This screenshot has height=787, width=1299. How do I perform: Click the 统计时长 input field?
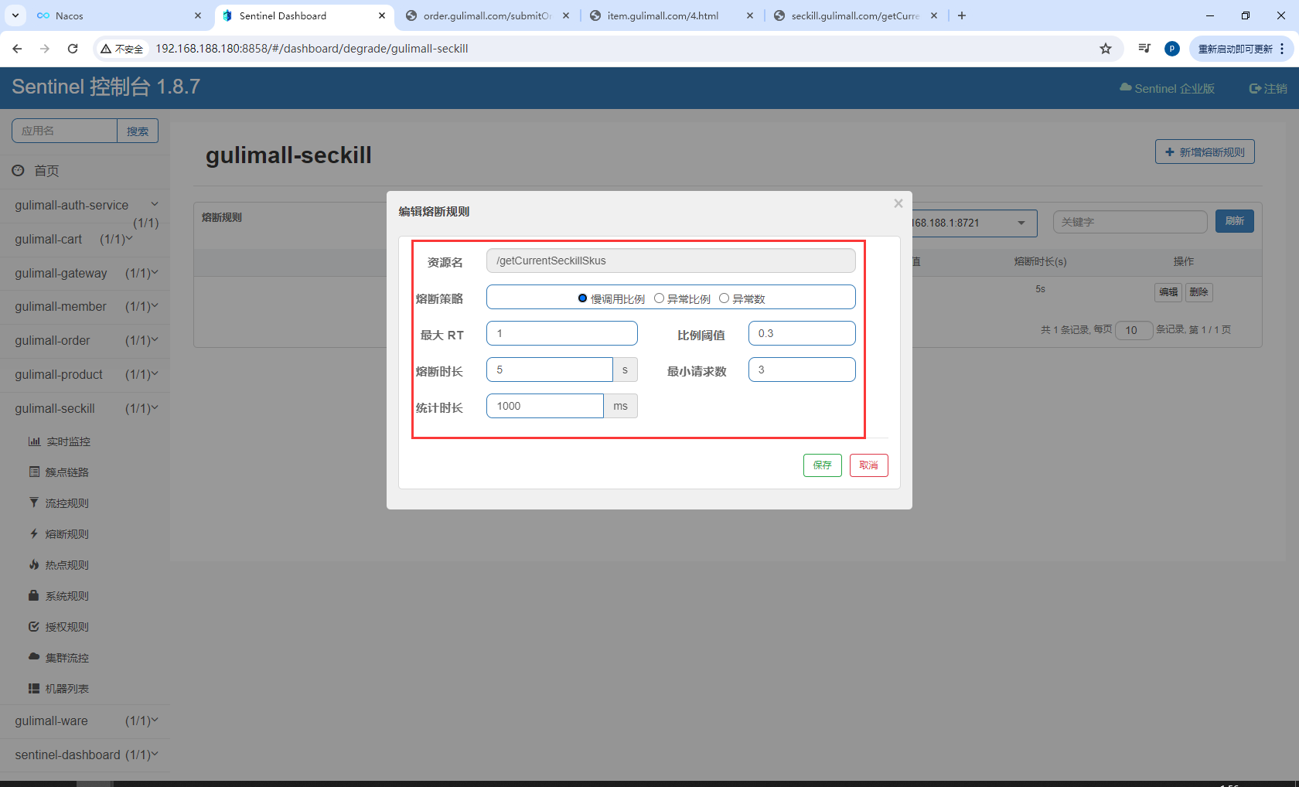click(x=545, y=406)
